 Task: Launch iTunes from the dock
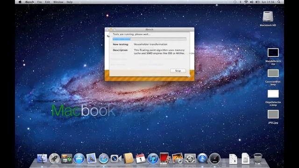[153, 159]
